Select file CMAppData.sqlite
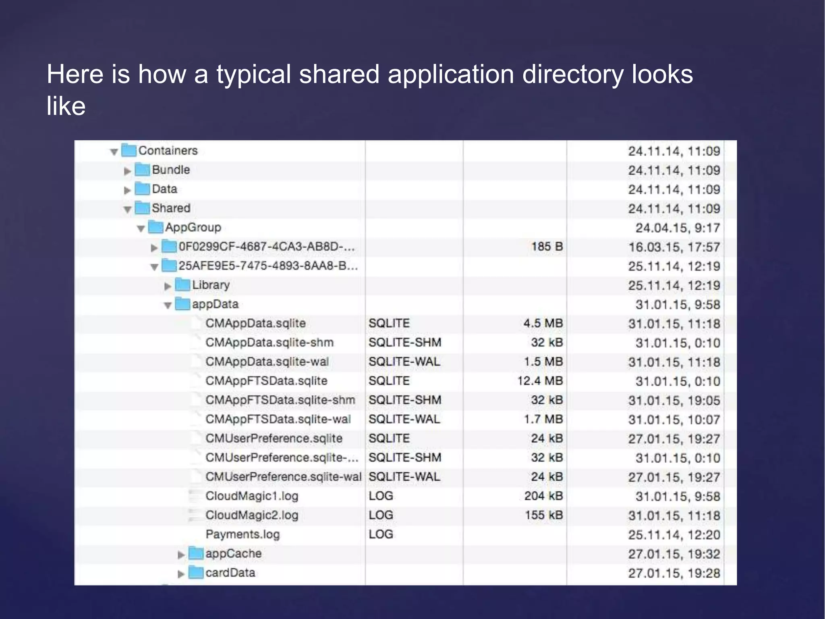 pyautogui.click(x=255, y=323)
